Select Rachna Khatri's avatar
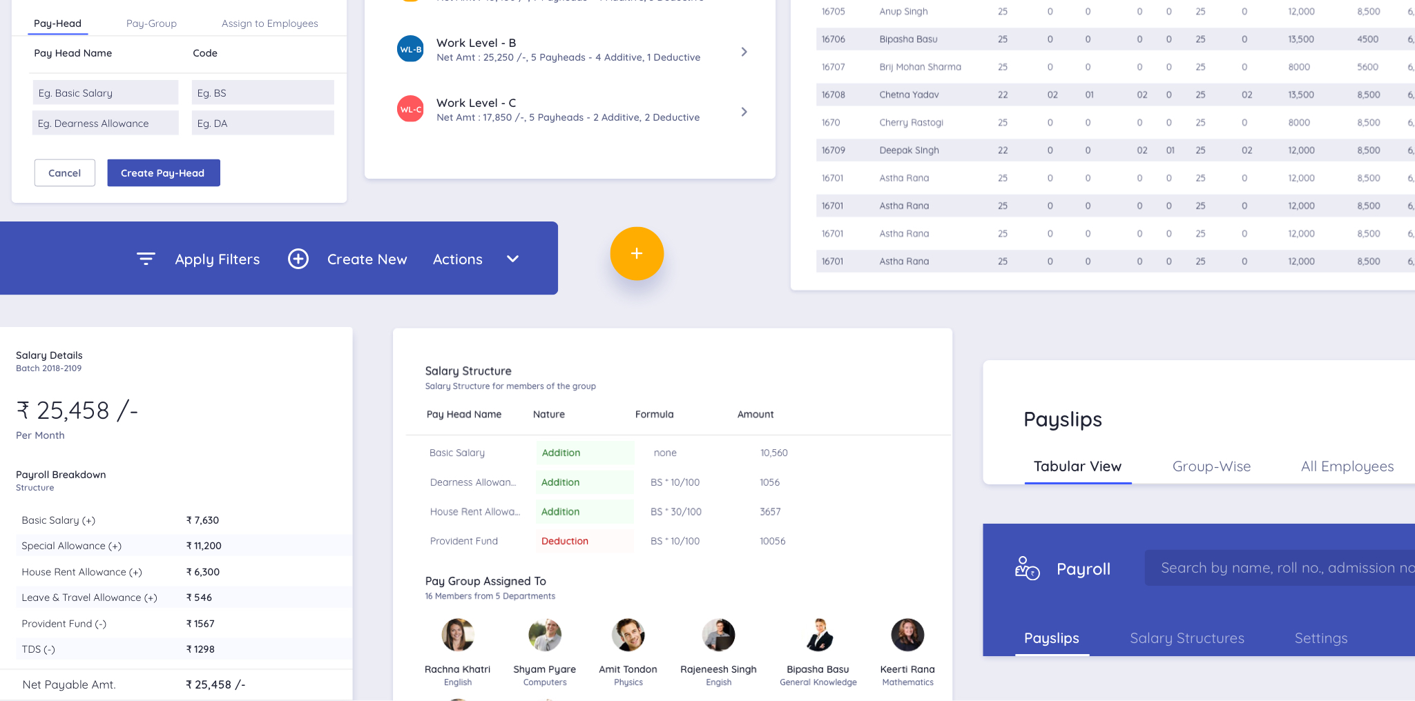This screenshot has height=701, width=1415. [x=458, y=635]
